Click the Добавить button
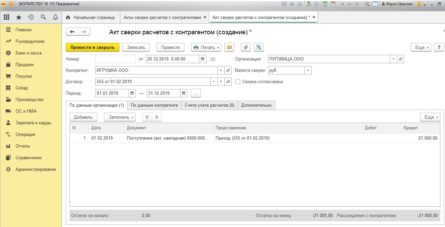The width and height of the screenshot is (445, 227). [x=83, y=117]
